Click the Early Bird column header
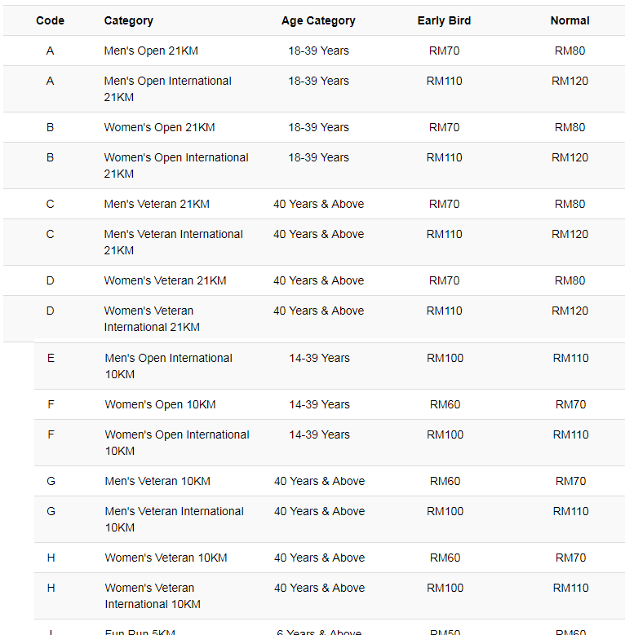This screenshot has height=635, width=625. [x=444, y=20]
